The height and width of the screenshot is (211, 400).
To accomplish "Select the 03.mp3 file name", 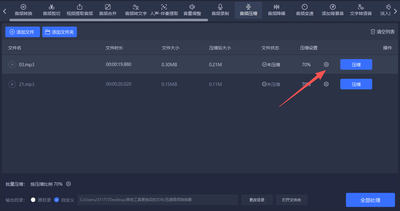I will 27,65.
